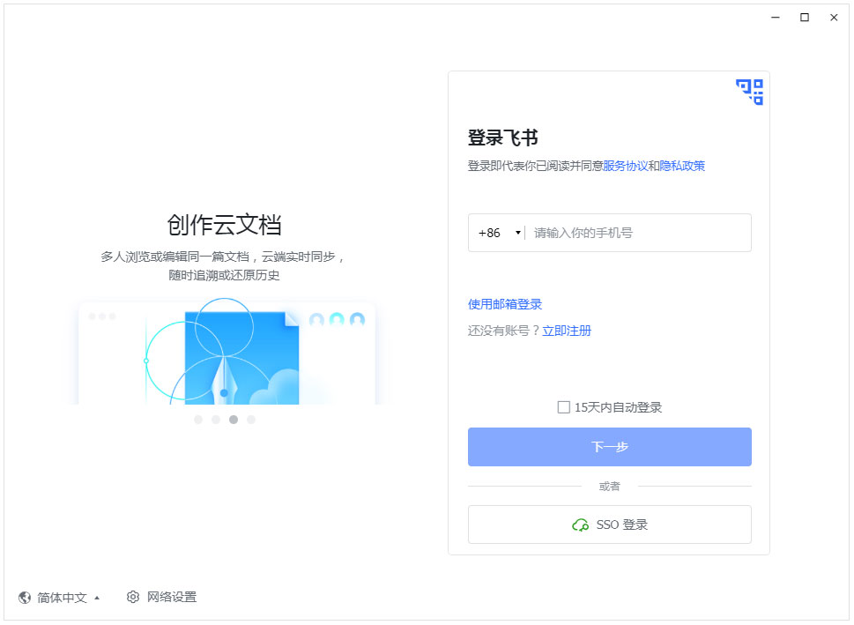This screenshot has height=625, width=854.
Task: Open 网络设置 network settings
Action: tap(171, 598)
